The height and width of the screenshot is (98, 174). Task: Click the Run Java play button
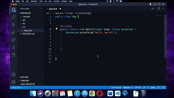pyautogui.click(x=152, y=9)
